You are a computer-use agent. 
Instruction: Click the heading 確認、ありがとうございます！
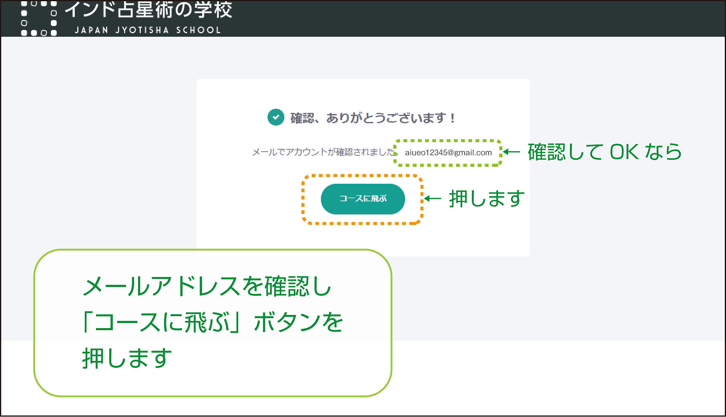(x=373, y=118)
